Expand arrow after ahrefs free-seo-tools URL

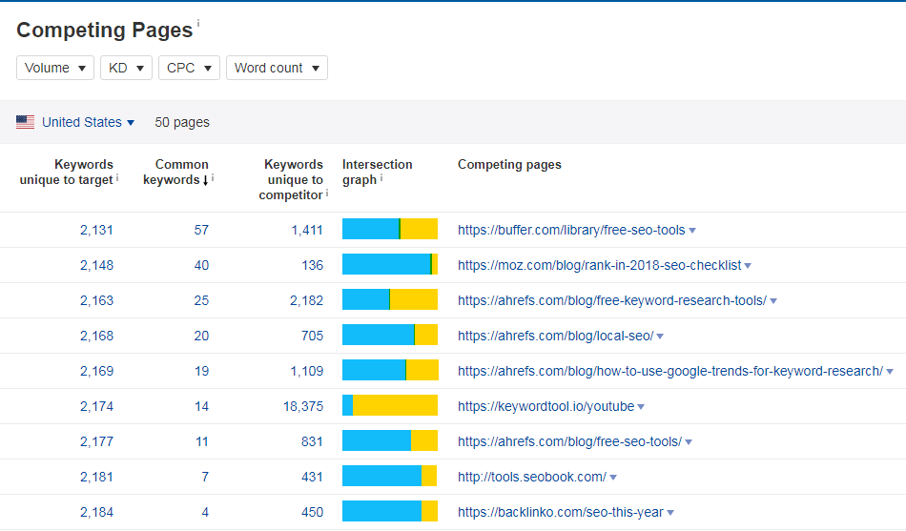pos(689,442)
